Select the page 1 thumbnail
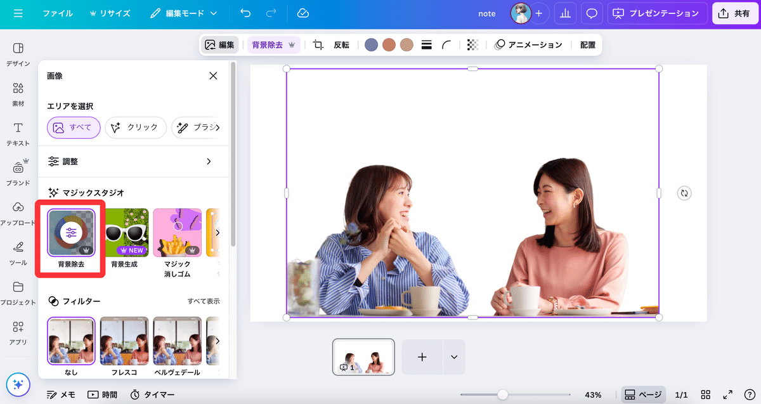The width and height of the screenshot is (761, 404). (x=363, y=357)
